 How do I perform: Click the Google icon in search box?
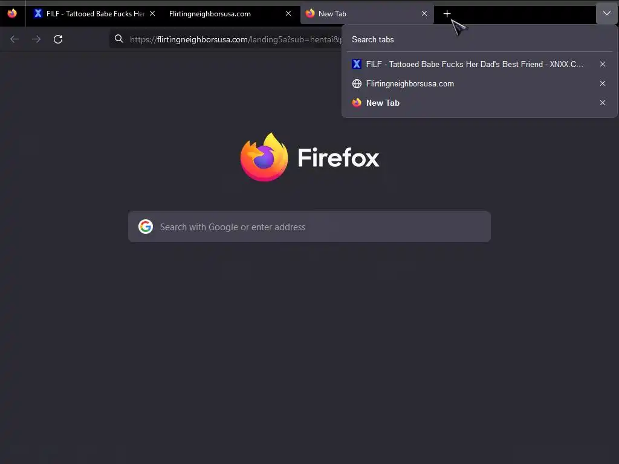[x=146, y=227]
